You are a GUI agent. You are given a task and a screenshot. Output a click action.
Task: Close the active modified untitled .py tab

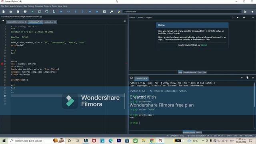tap(41, 22)
